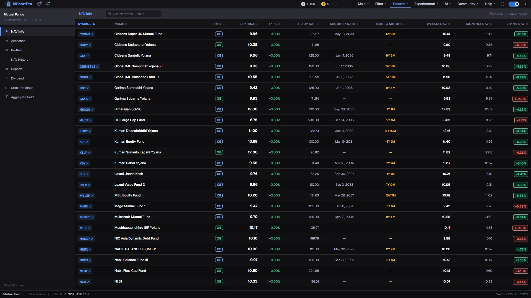Open the Main menu dropdown
The height and width of the screenshot is (298, 531).
tap(363, 4)
